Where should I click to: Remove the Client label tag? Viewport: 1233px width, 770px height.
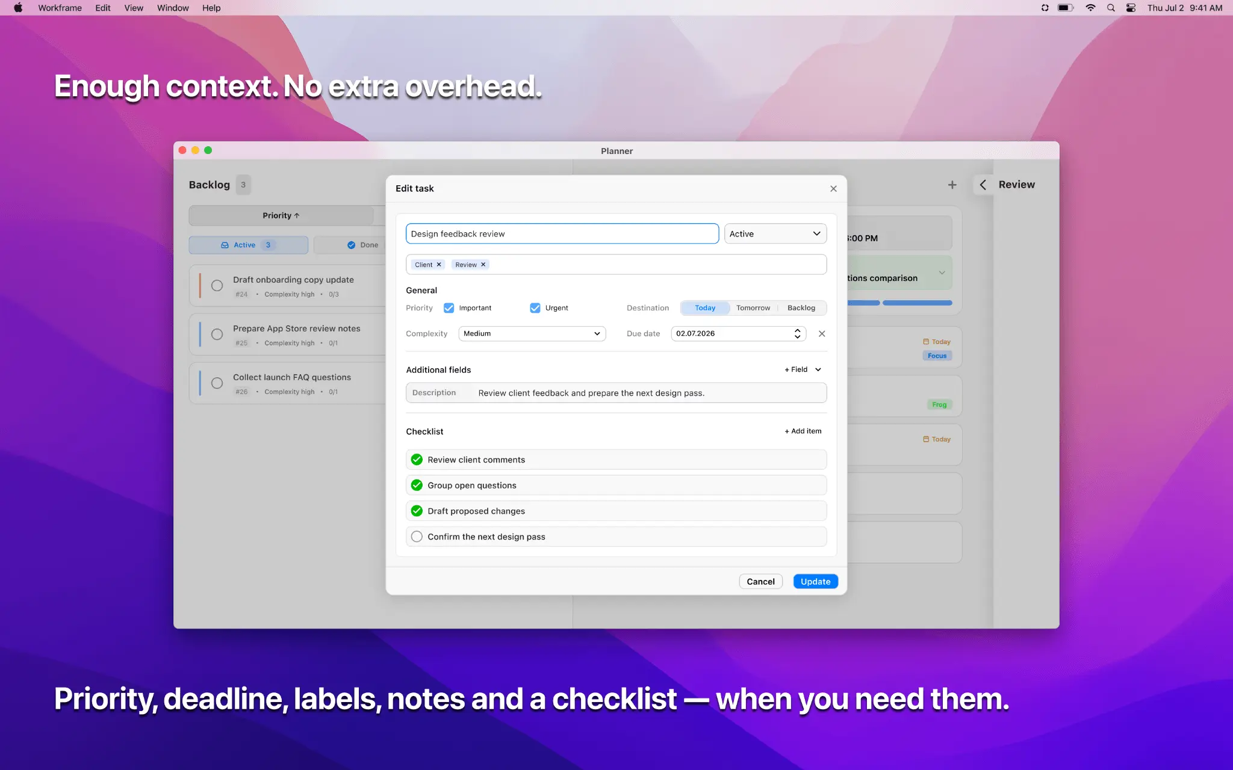tap(439, 265)
